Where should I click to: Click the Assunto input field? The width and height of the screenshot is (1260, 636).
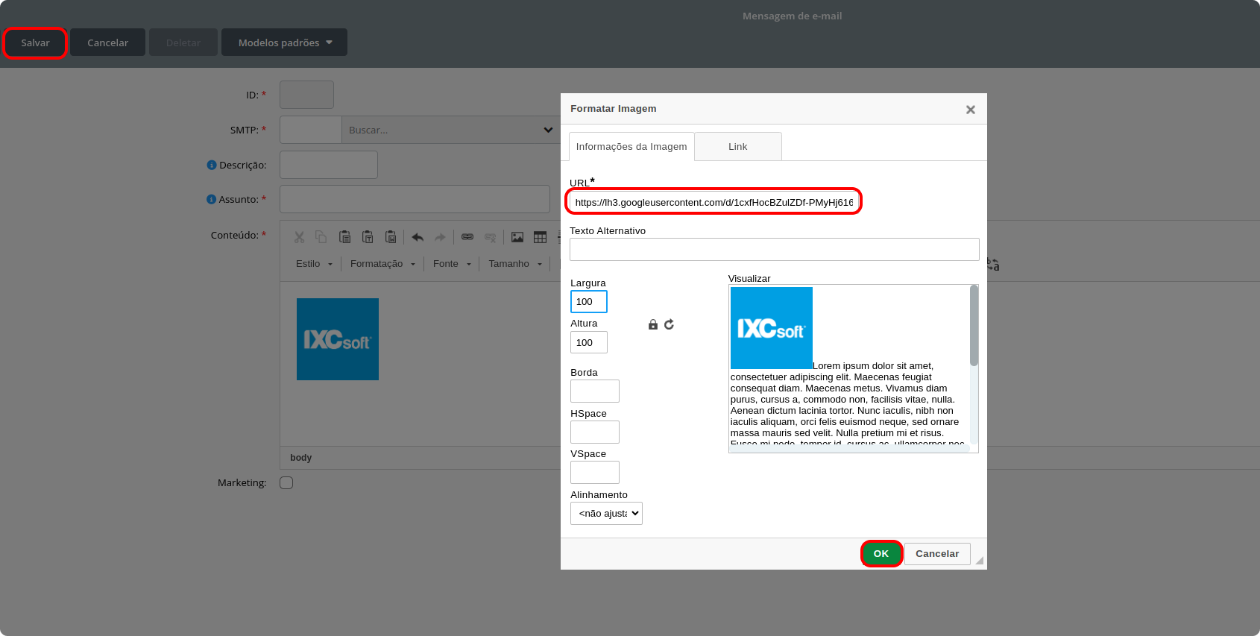pyautogui.click(x=415, y=199)
